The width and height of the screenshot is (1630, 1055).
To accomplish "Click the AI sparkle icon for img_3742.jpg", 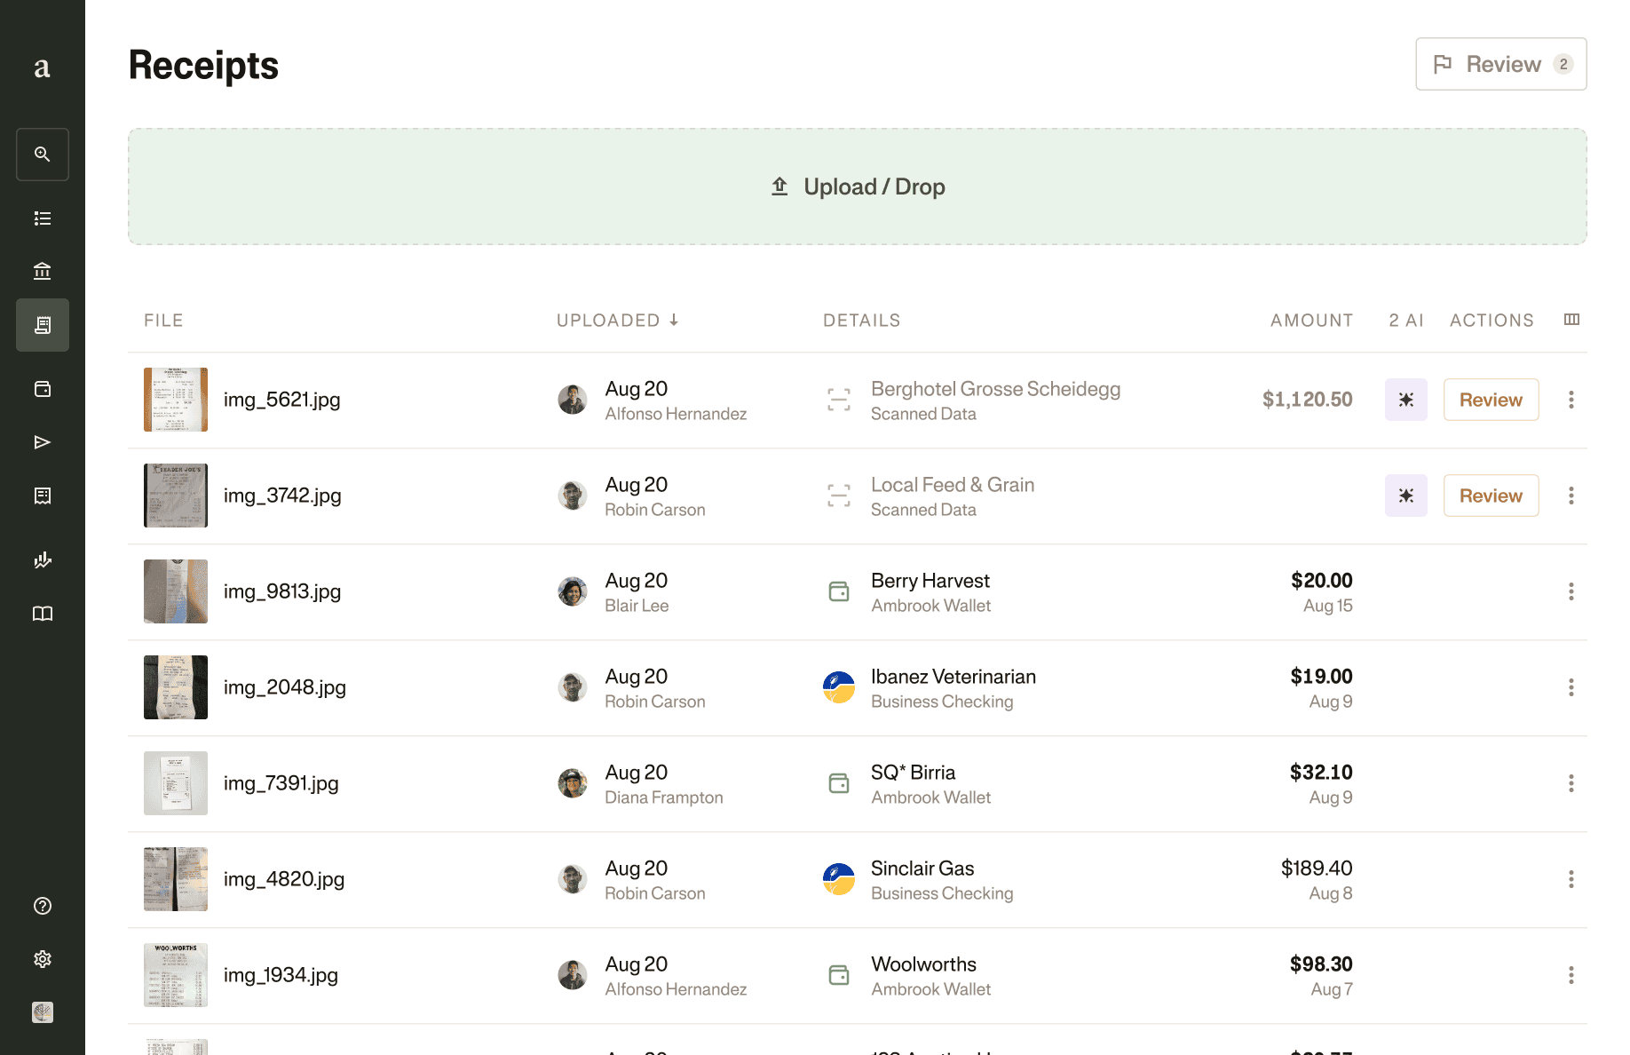I will point(1406,496).
